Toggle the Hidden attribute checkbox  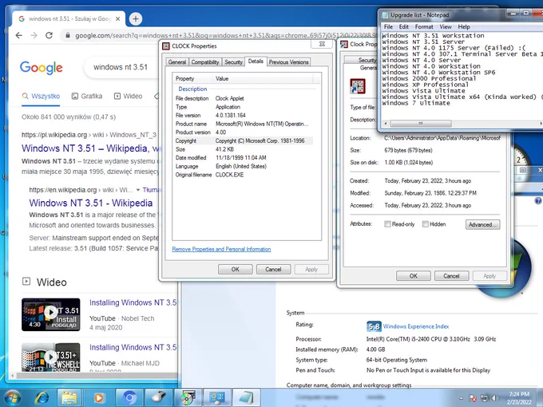point(426,224)
